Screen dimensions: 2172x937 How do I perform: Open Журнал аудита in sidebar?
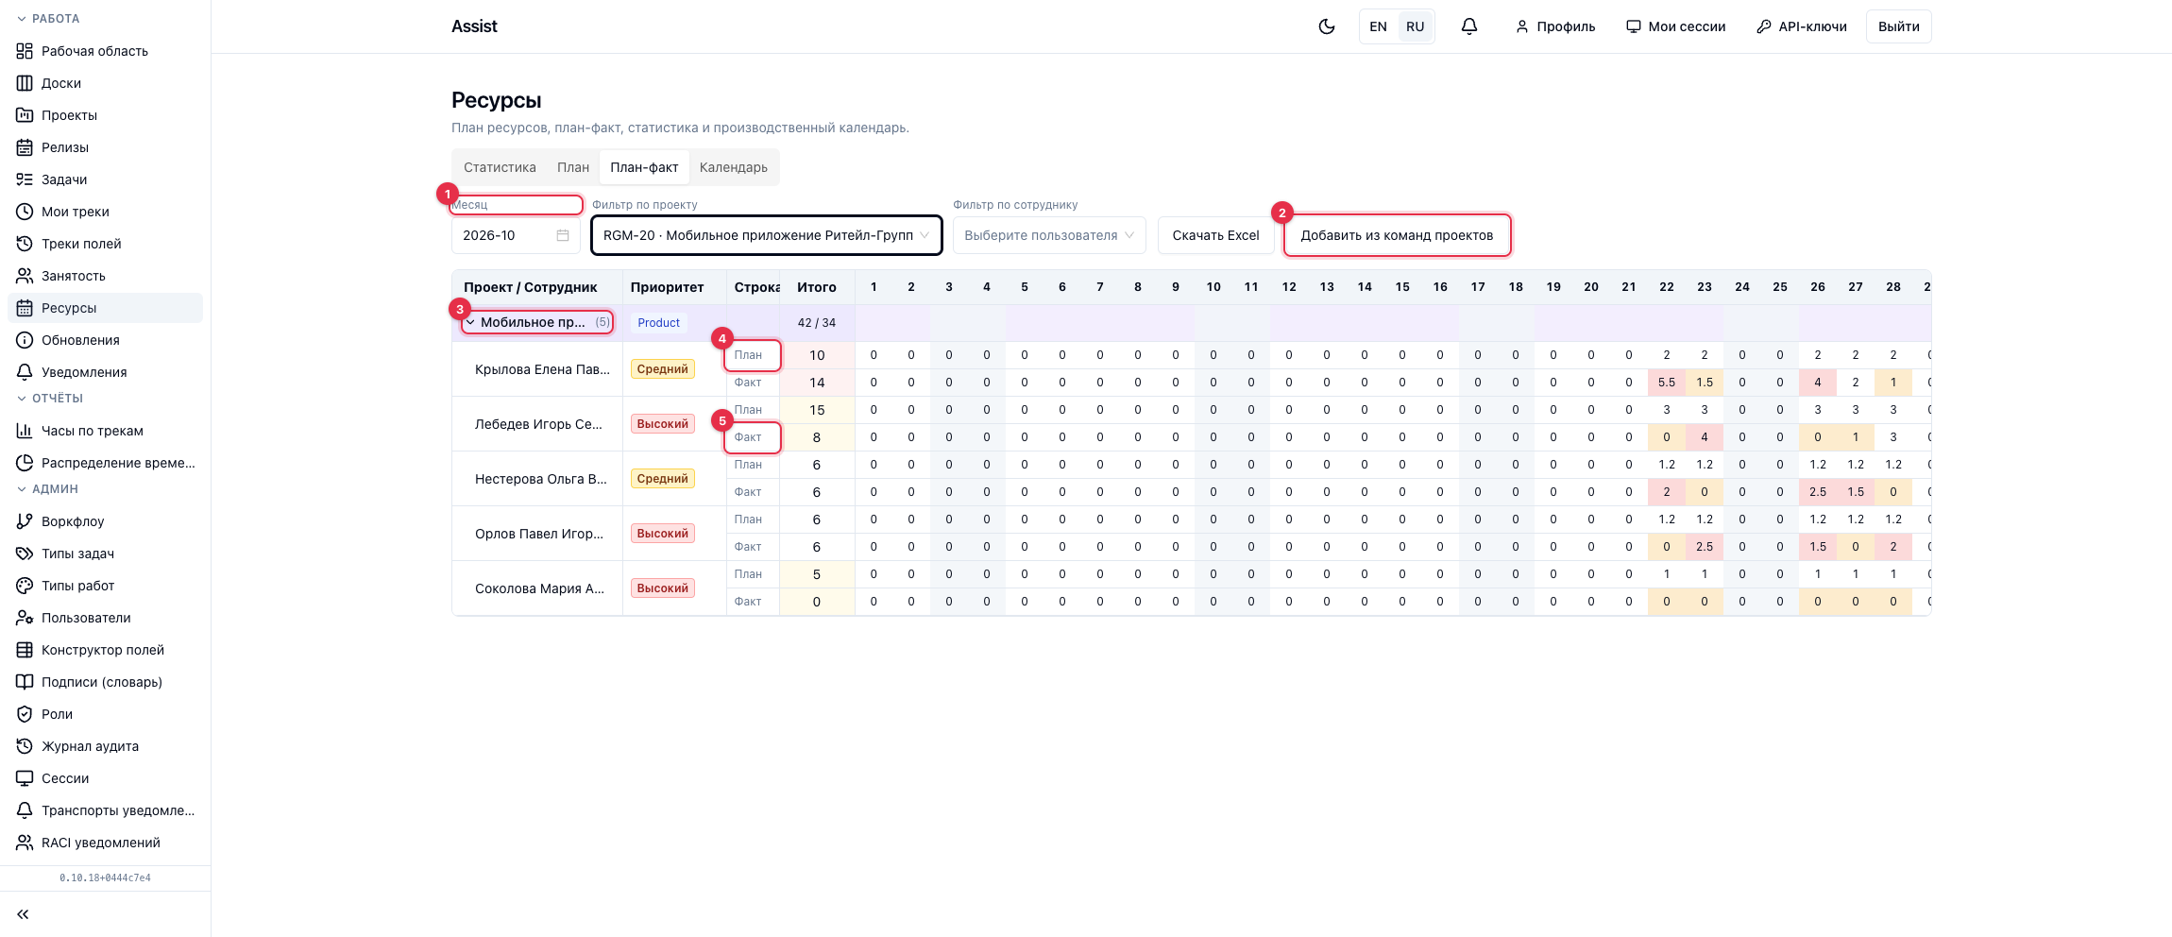[105, 746]
